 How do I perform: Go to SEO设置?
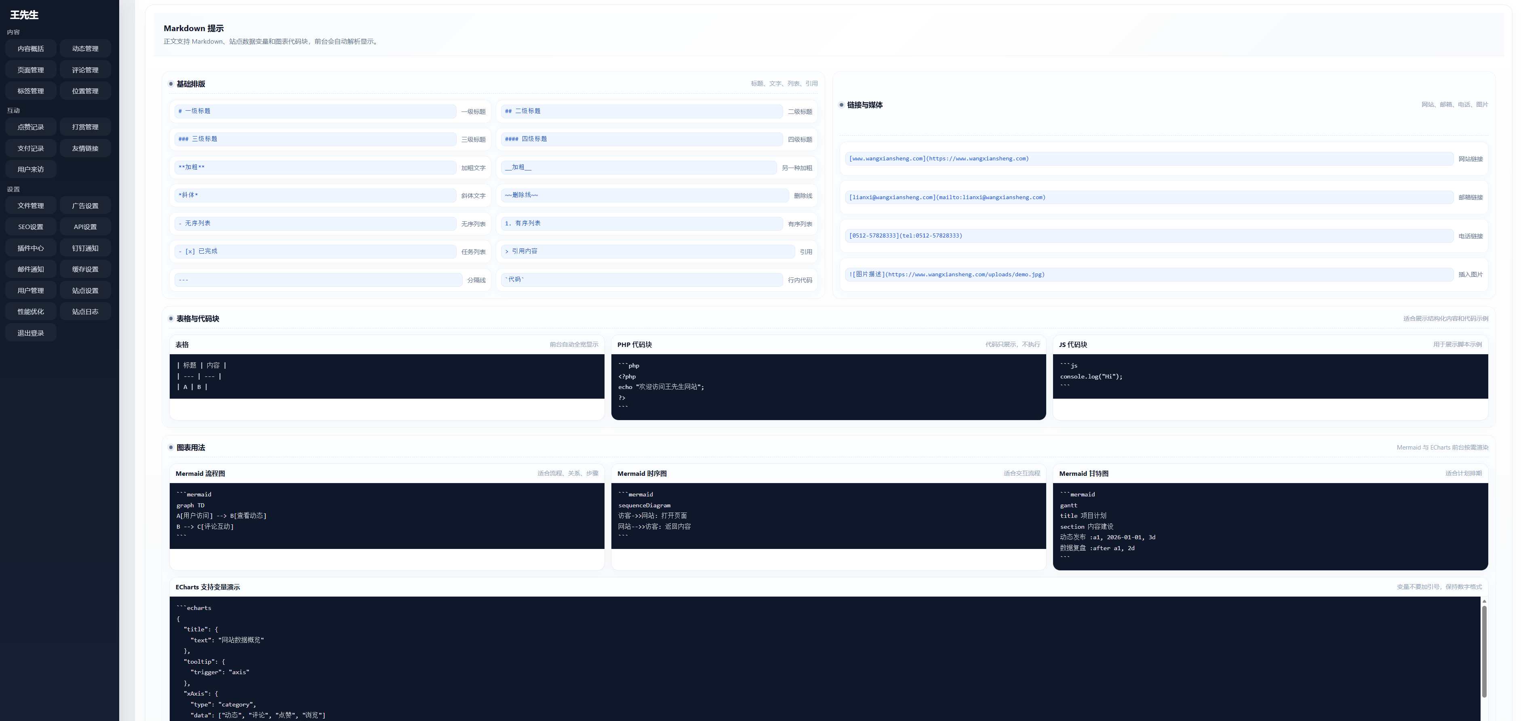pyautogui.click(x=31, y=227)
